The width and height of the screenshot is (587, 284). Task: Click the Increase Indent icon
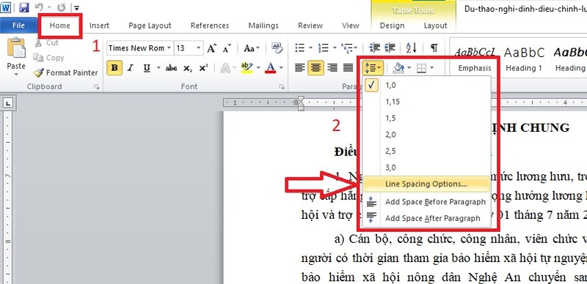[x=390, y=48]
